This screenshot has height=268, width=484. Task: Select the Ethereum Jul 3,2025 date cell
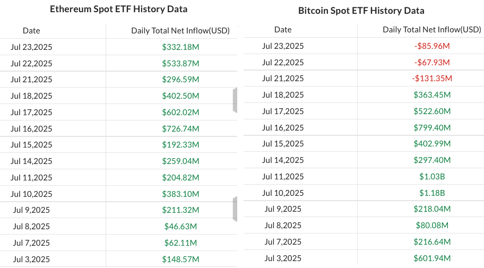pyautogui.click(x=31, y=259)
